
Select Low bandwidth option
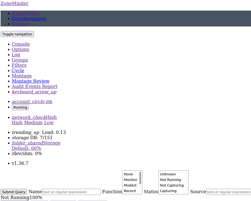coord(49,122)
